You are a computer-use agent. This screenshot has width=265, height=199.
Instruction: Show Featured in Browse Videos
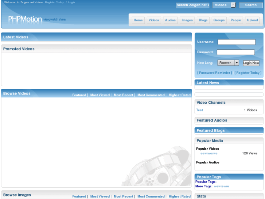(79, 95)
